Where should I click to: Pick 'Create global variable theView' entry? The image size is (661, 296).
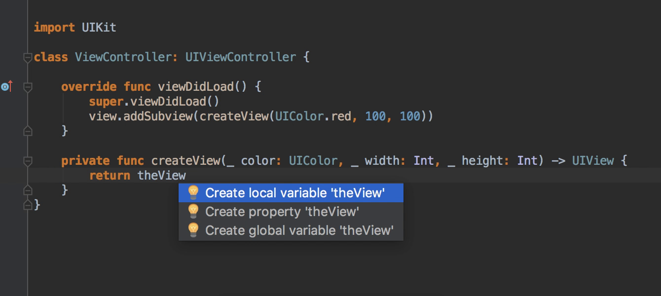tap(299, 230)
